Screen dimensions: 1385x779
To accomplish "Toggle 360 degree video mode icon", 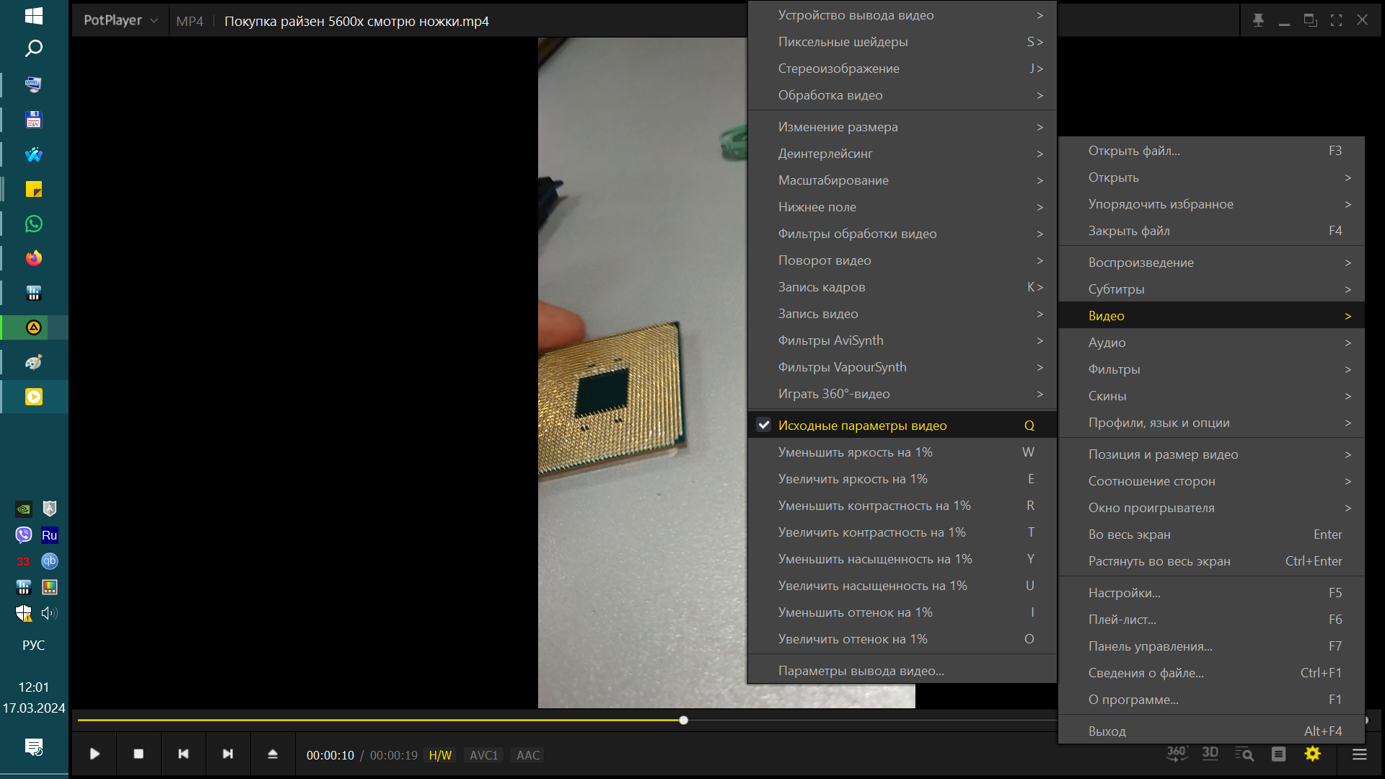I will (1177, 754).
